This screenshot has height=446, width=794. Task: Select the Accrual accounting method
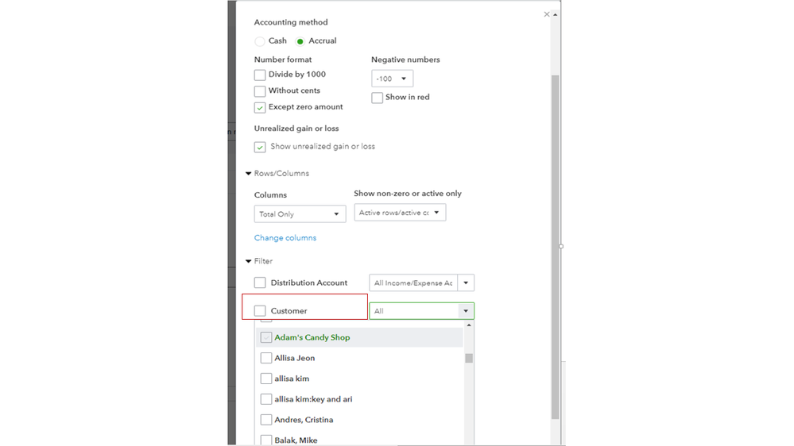[300, 41]
